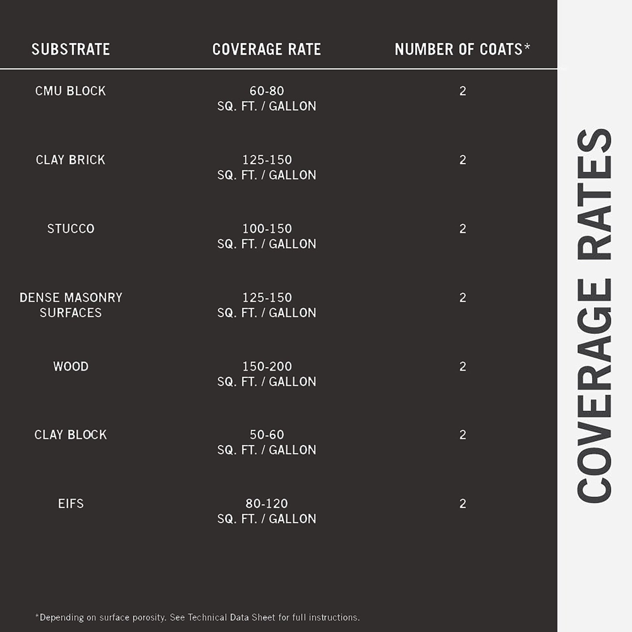Select the 50-60 coverage rate value

266,435
